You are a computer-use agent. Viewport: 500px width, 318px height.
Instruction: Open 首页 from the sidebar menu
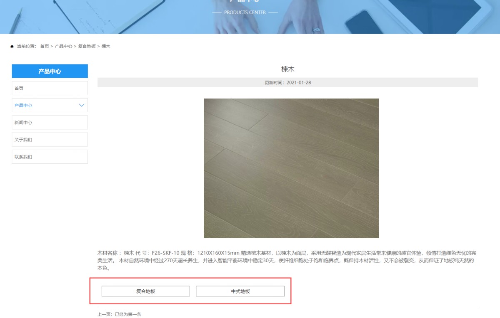pyautogui.click(x=50, y=88)
